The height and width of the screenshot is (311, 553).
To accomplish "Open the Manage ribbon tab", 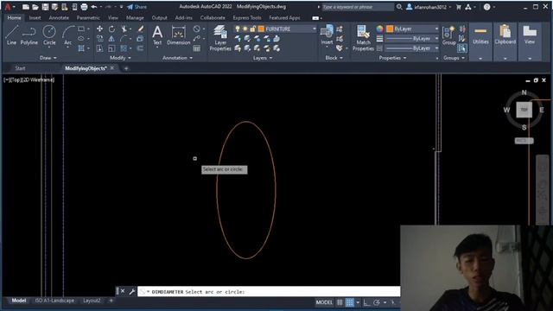I will point(135,17).
